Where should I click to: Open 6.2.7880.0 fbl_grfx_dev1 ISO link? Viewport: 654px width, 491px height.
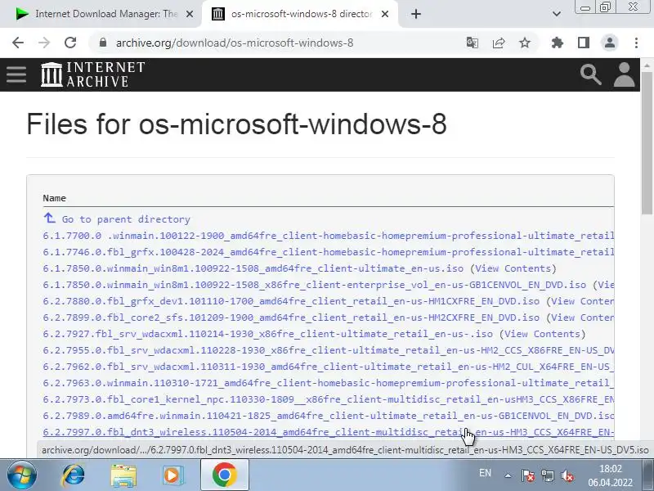click(291, 301)
